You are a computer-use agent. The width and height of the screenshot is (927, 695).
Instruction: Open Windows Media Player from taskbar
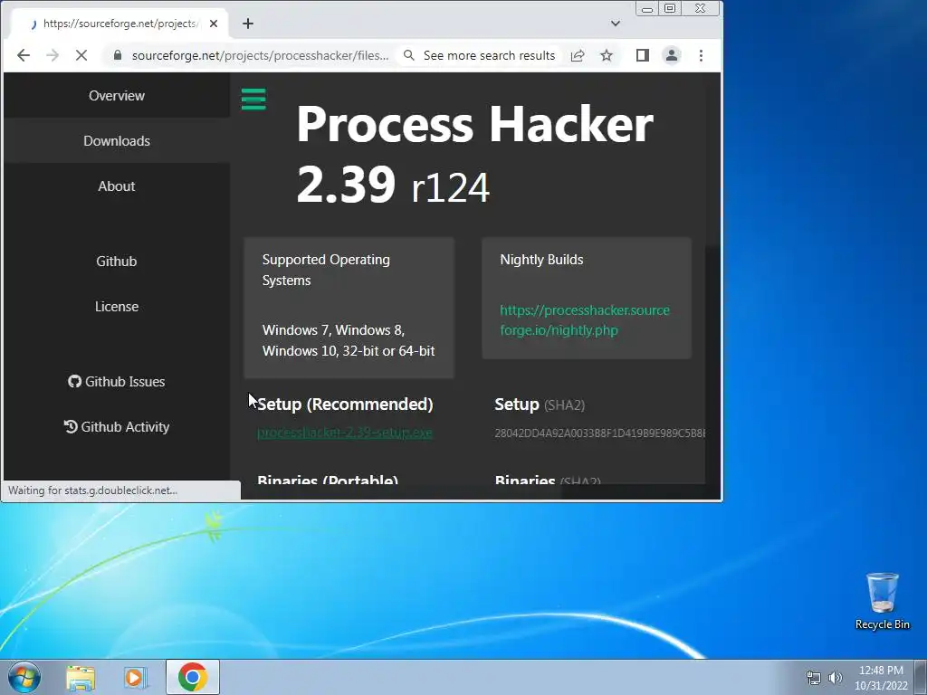tap(135, 677)
